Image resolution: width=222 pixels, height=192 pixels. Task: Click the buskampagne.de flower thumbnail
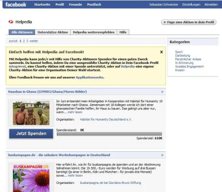31,178
